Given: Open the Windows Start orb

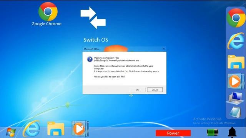Looking at the screenshot, I should point(11,132).
